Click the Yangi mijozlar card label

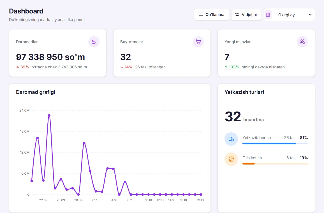coord(238,42)
